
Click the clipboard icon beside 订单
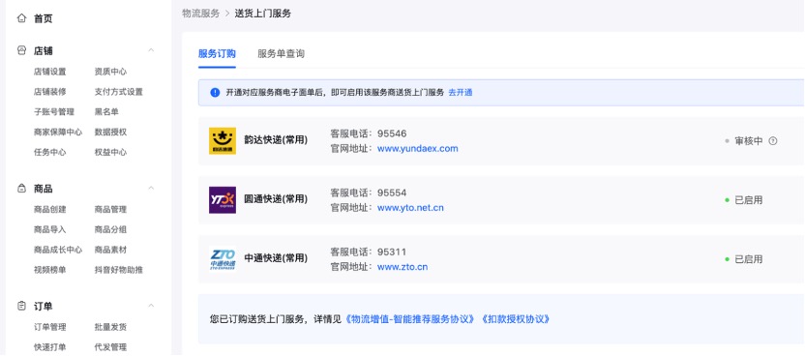pyautogui.click(x=21, y=307)
